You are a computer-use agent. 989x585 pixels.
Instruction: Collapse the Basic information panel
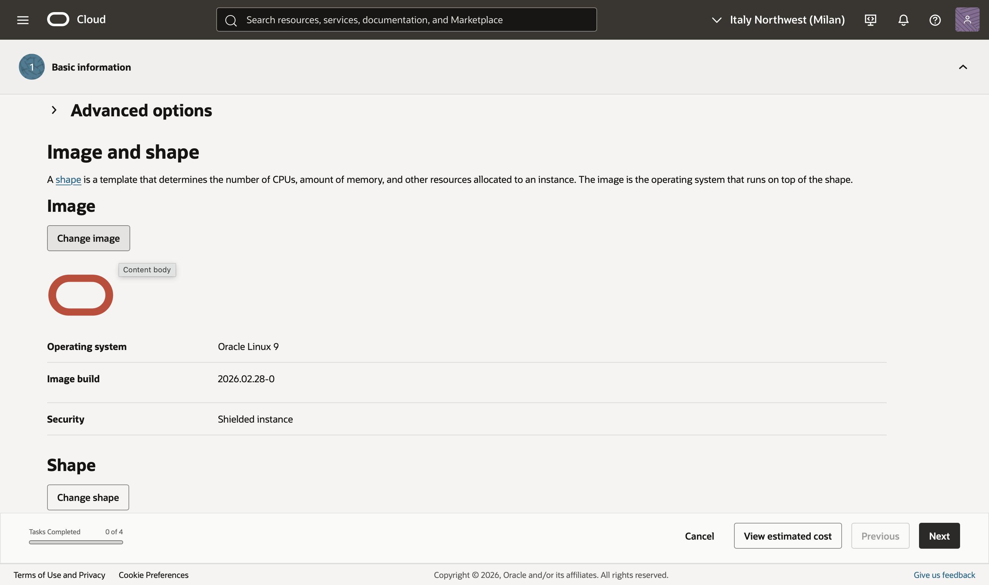pos(962,67)
